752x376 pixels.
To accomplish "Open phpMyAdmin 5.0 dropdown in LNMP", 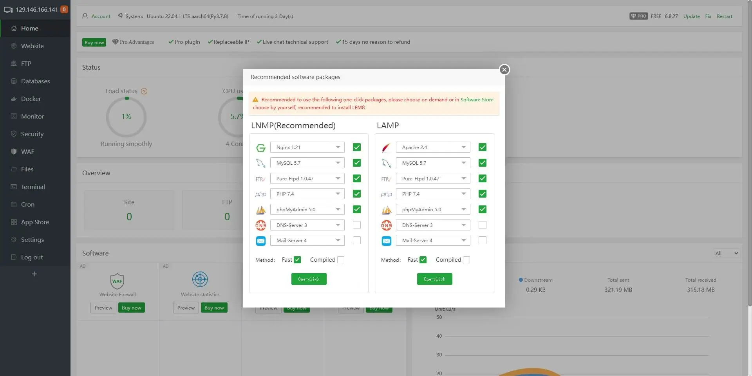I will tap(307, 210).
